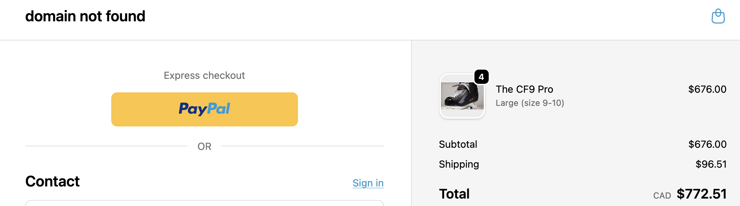
Task: Click the quantity badge showing 4
Action: (481, 77)
